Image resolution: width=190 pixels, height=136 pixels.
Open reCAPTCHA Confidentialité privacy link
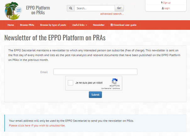click(x=106, y=88)
